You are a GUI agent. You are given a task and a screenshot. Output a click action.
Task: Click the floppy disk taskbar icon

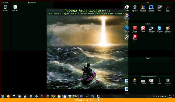click(65, 96)
